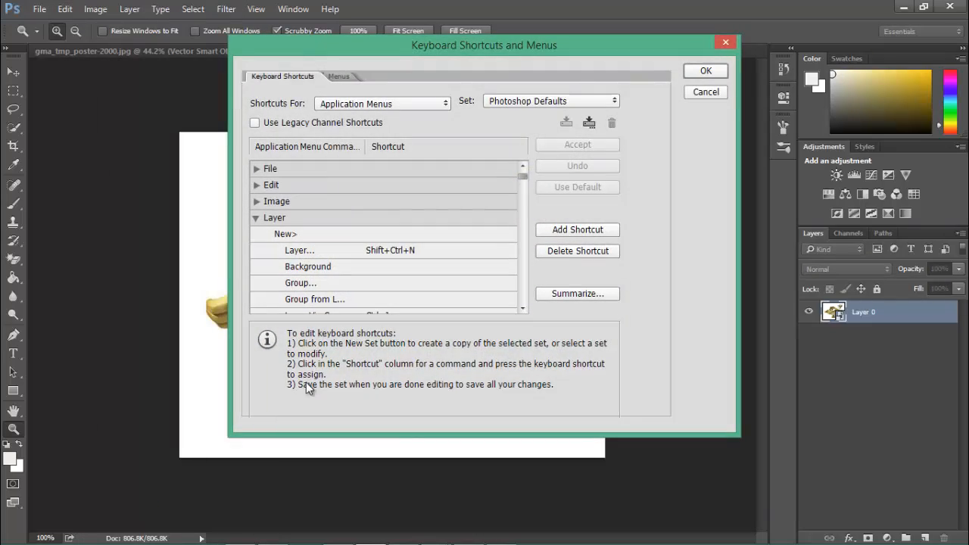The width and height of the screenshot is (969, 545).
Task: Select the Path Selection tool
Action: [13, 372]
